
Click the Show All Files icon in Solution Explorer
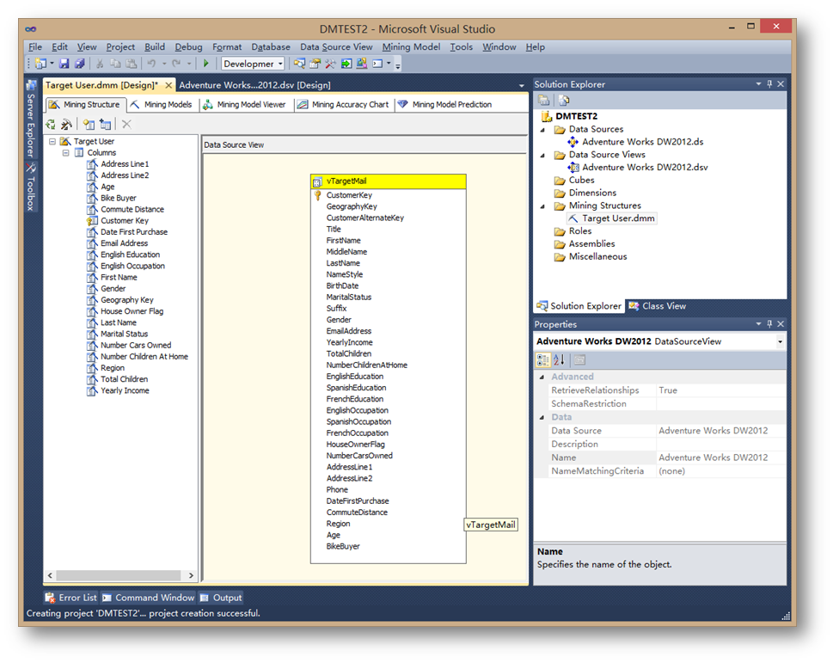click(564, 101)
